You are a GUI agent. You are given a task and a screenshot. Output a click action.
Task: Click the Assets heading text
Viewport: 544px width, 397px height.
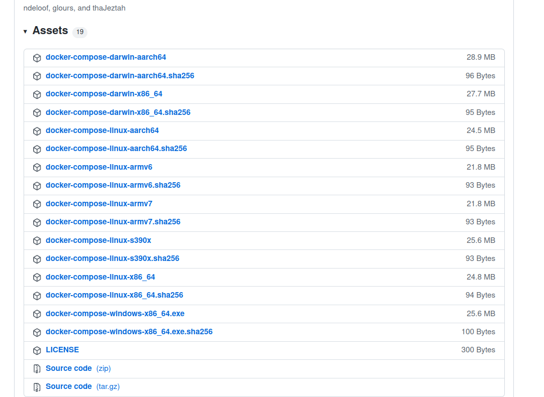pos(50,31)
